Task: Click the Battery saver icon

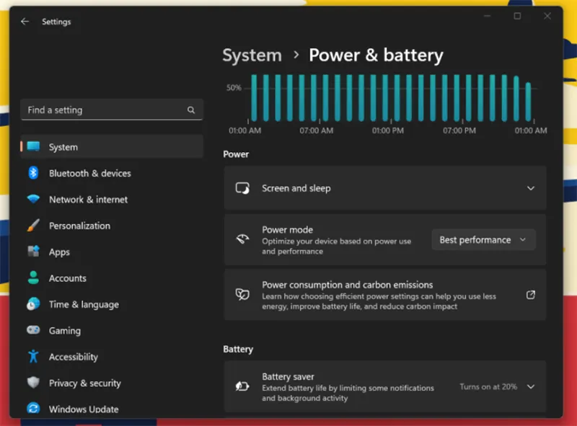Action: tap(242, 386)
